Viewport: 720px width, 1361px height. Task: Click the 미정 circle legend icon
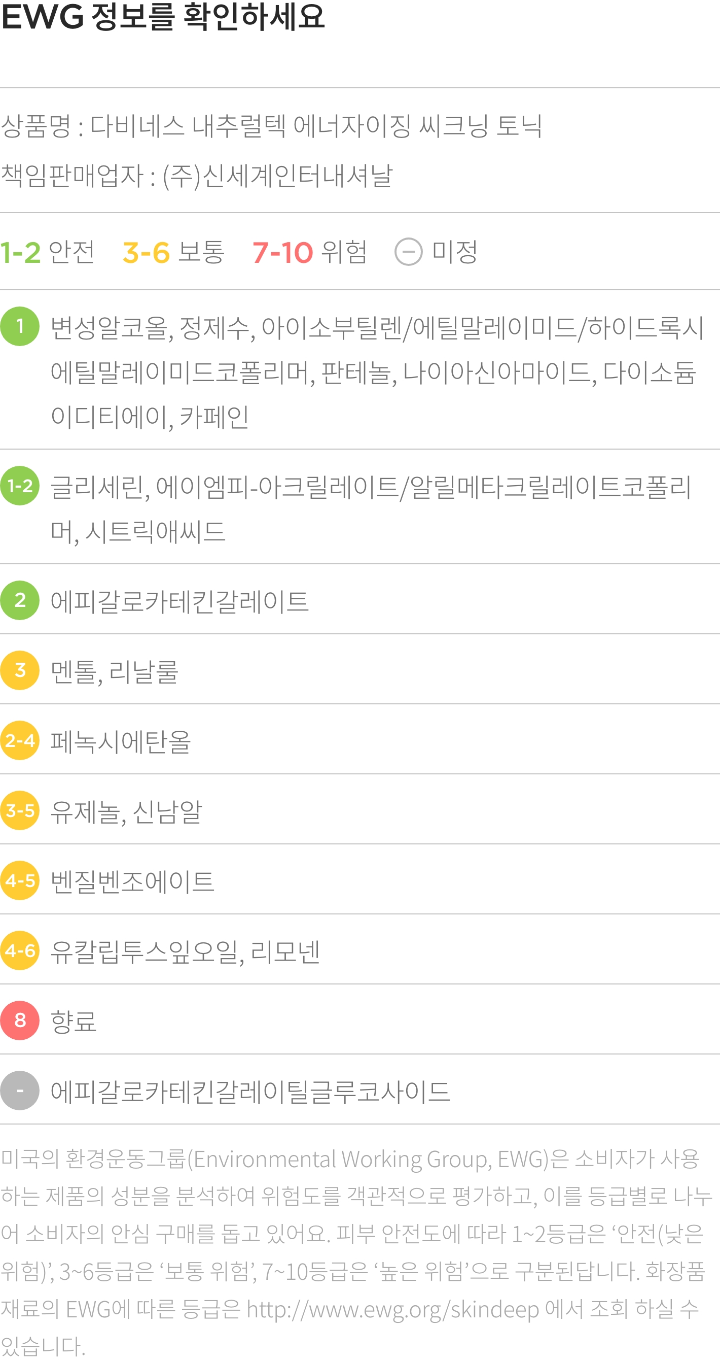click(x=409, y=252)
